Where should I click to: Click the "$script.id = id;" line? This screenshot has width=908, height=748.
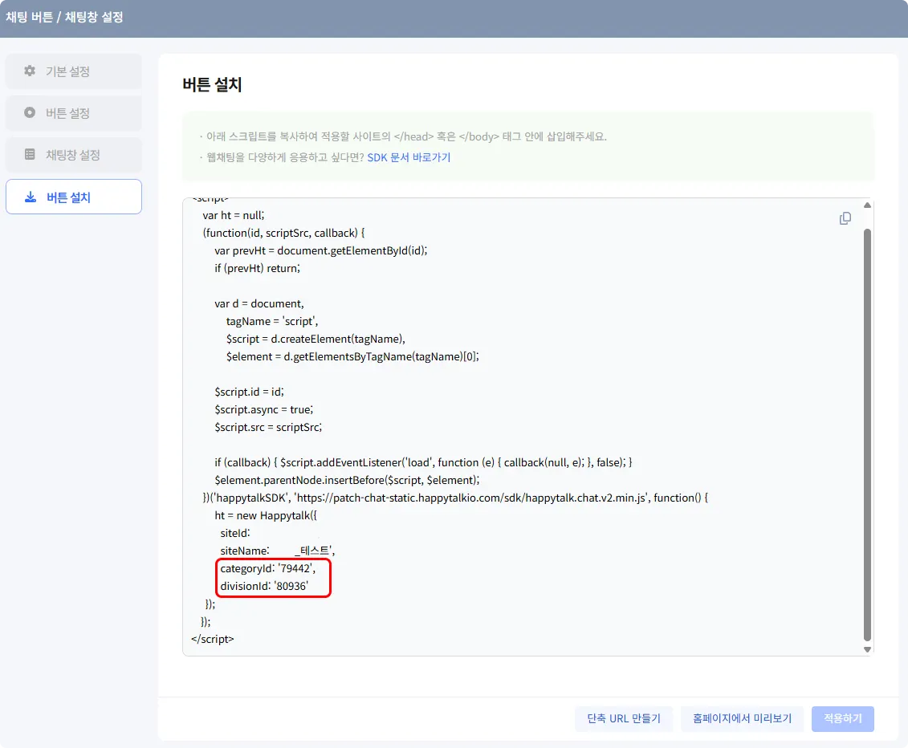coord(249,392)
